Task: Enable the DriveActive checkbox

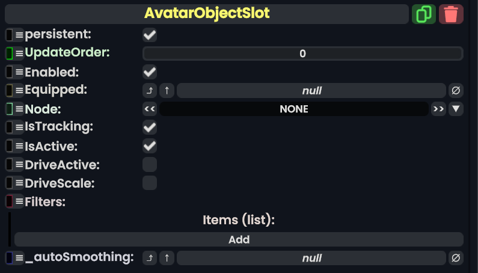Action: (x=150, y=164)
